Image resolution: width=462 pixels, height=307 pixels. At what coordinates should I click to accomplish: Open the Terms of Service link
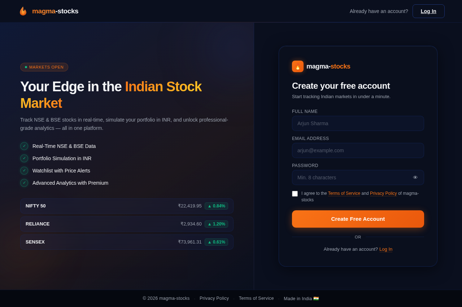[x=344, y=193]
